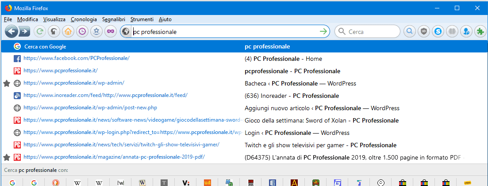This screenshot has width=488, height=186.
Task: Open the facebook.com/PCProfessionale suggestion
Action: [x=76, y=58]
